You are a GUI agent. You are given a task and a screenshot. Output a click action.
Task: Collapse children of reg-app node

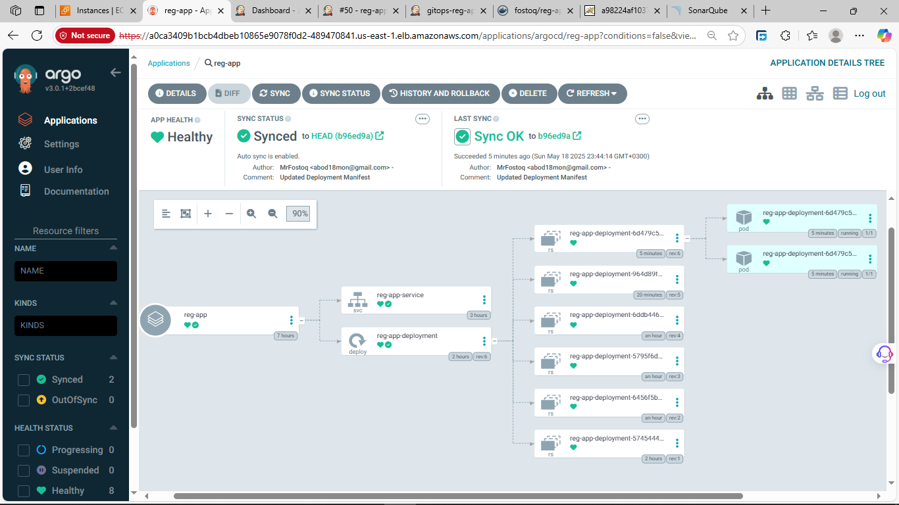coord(301,321)
